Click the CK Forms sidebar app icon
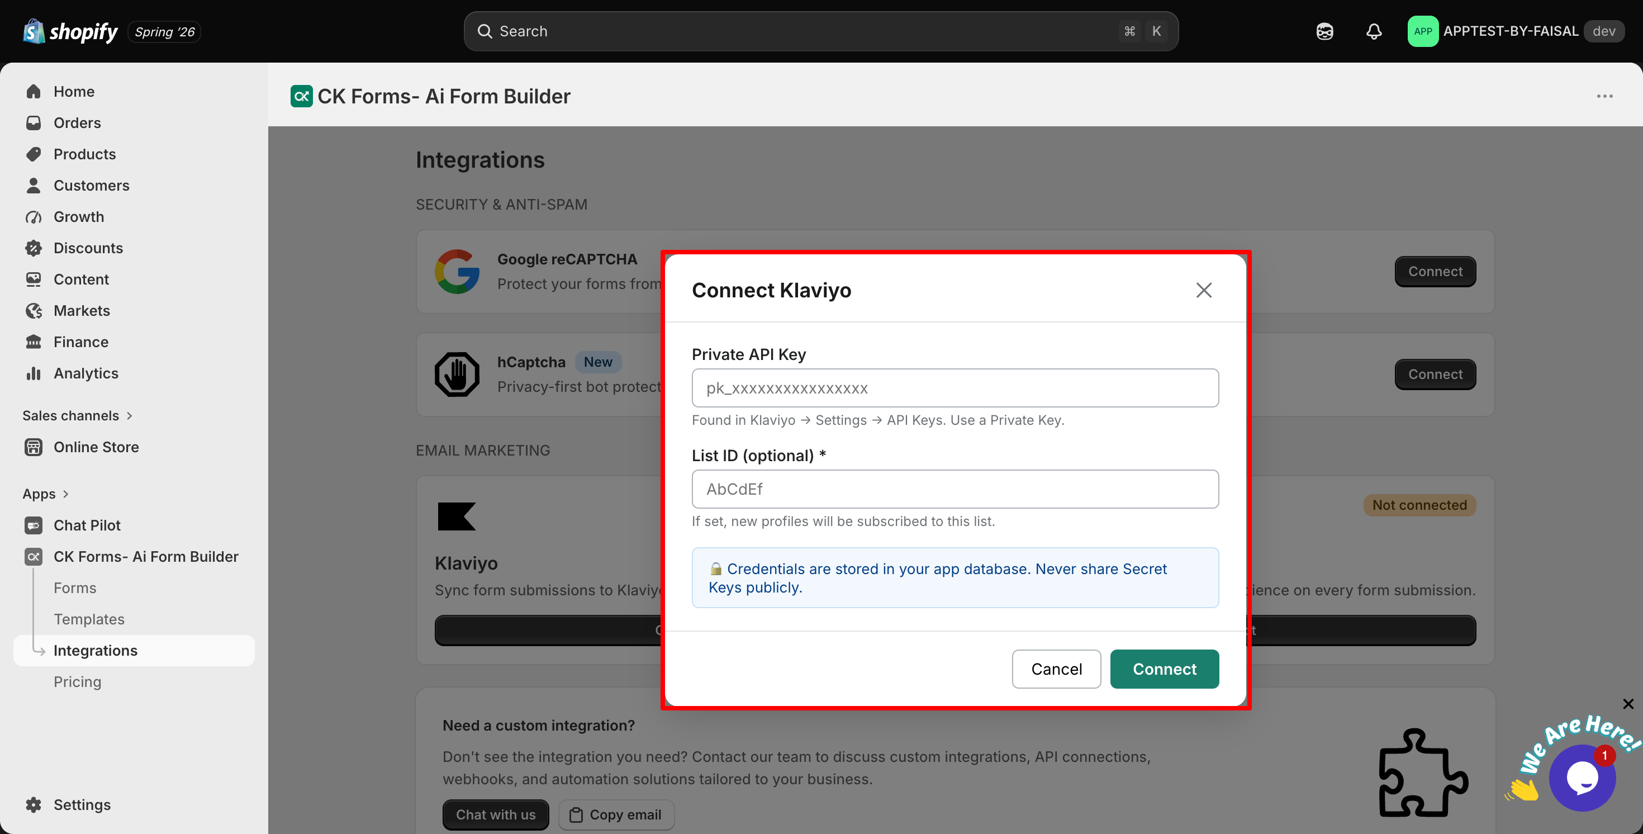 click(34, 556)
